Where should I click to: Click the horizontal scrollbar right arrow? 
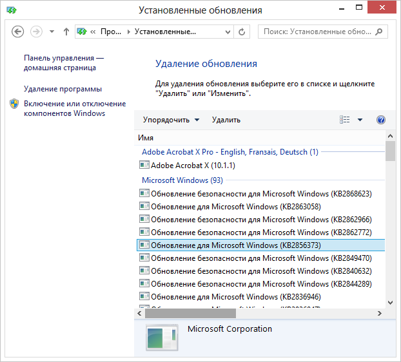coord(380,314)
